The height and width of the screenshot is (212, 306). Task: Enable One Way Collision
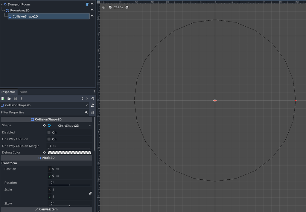[50, 139]
